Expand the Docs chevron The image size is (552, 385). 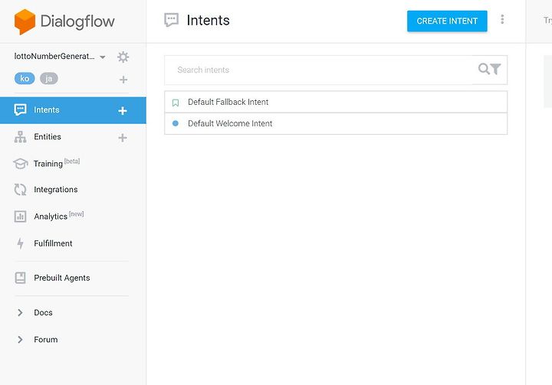(20, 312)
